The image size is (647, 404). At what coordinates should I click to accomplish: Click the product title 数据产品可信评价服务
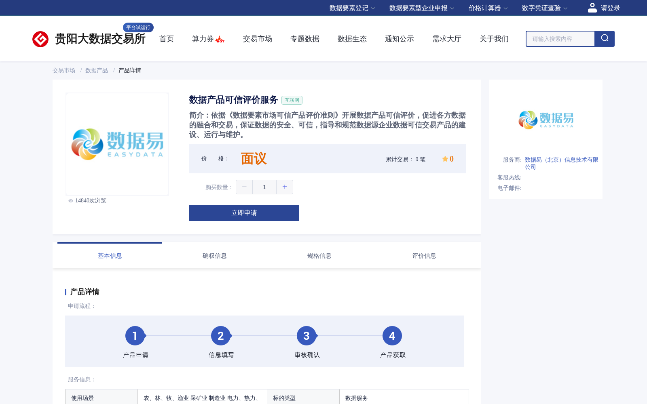pos(233,100)
